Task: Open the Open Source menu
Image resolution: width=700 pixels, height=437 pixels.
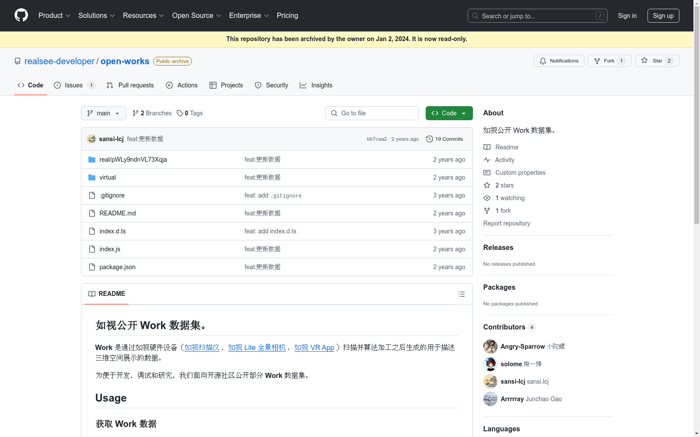Action: (x=197, y=15)
